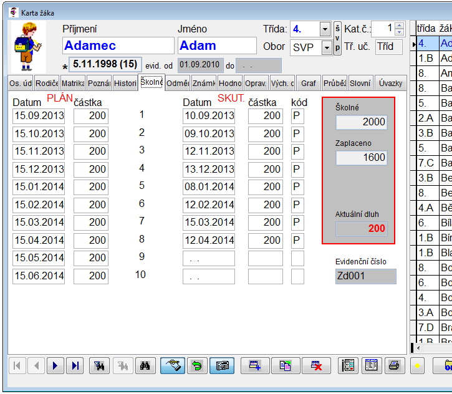452x394 pixels.
Task: Switch to the Rodiče tab
Action: tap(47, 84)
